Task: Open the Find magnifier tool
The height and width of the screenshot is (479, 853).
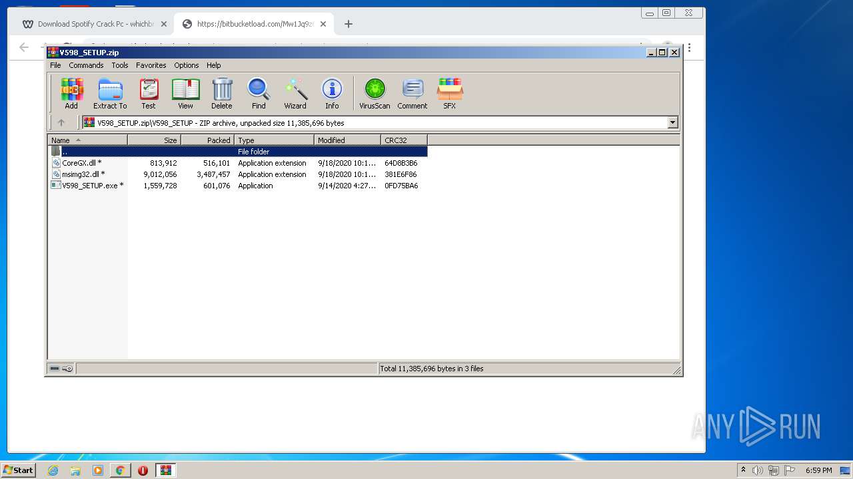Action: click(259, 94)
